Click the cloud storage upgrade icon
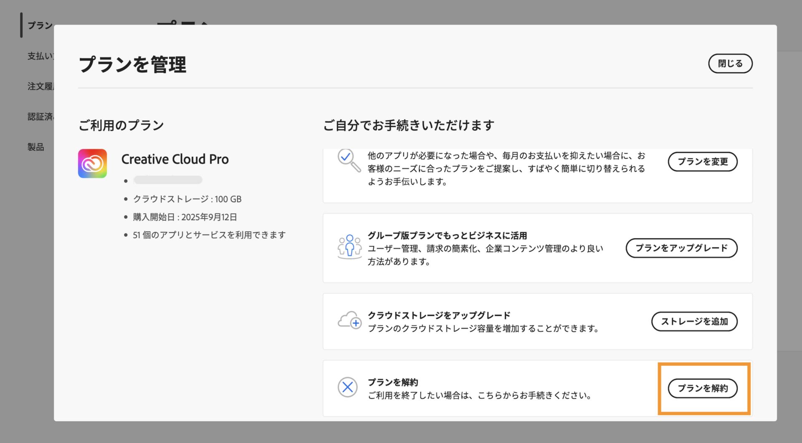 click(x=348, y=321)
